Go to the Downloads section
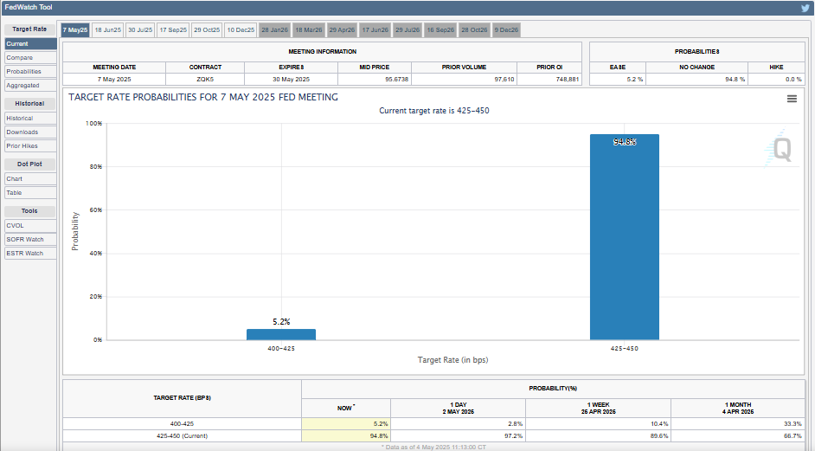 click(22, 132)
